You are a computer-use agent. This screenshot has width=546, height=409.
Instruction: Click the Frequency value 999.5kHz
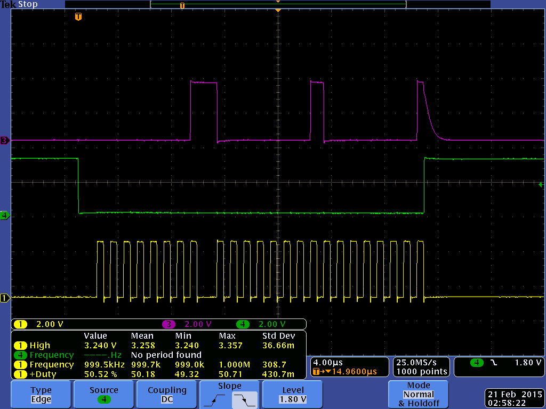pos(105,365)
